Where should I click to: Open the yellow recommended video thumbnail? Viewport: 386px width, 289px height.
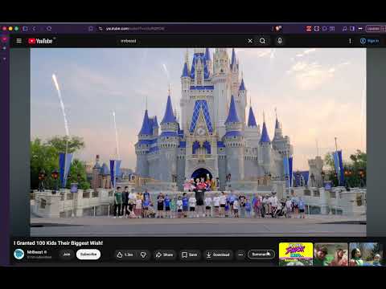pyautogui.click(x=296, y=254)
